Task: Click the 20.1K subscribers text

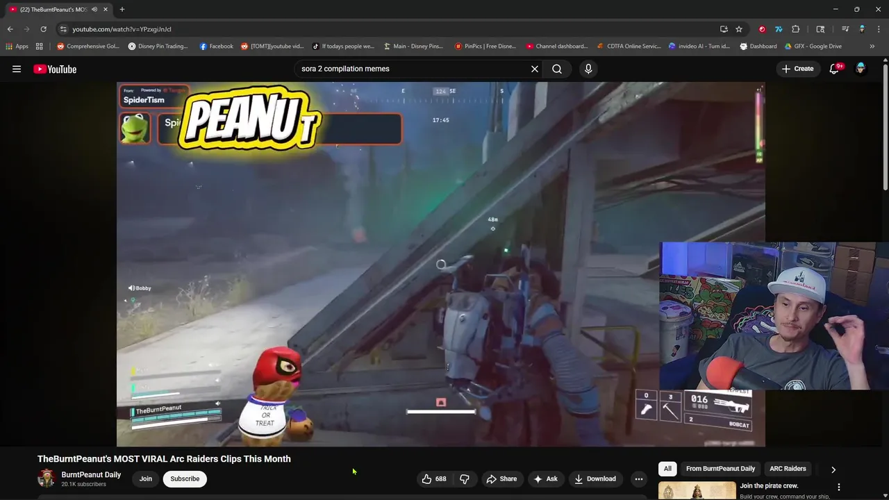Action: tap(83, 484)
